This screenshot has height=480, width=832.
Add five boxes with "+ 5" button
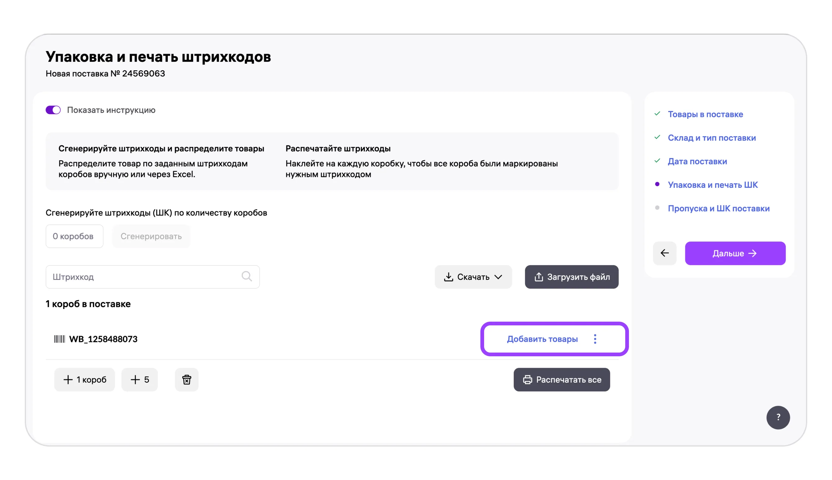pyautogui.click(x=140, y=379)
